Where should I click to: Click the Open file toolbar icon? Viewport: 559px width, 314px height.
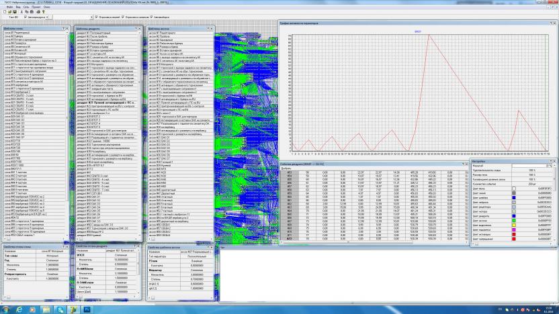pos(8,11)
